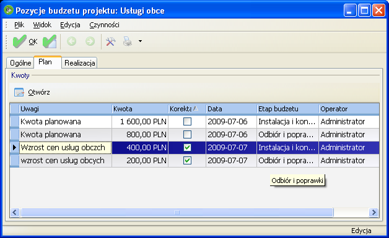Click Administrator cell in the 200,00 PLN row
The height and width of the screenshot is (238, 389).
(x=349, y=161)
